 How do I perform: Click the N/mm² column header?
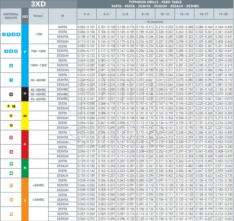point(39,16)
